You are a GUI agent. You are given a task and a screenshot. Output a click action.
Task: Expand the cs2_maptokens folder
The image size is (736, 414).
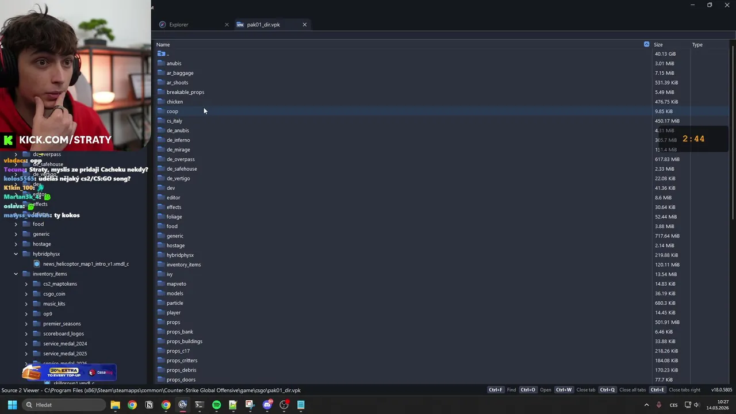click(x=26, y=284)
